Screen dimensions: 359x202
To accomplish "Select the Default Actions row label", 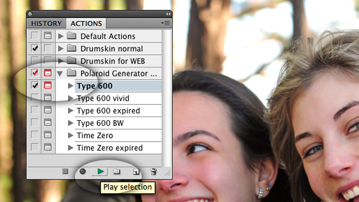I will pyautogui.click(x=108, y=36).
